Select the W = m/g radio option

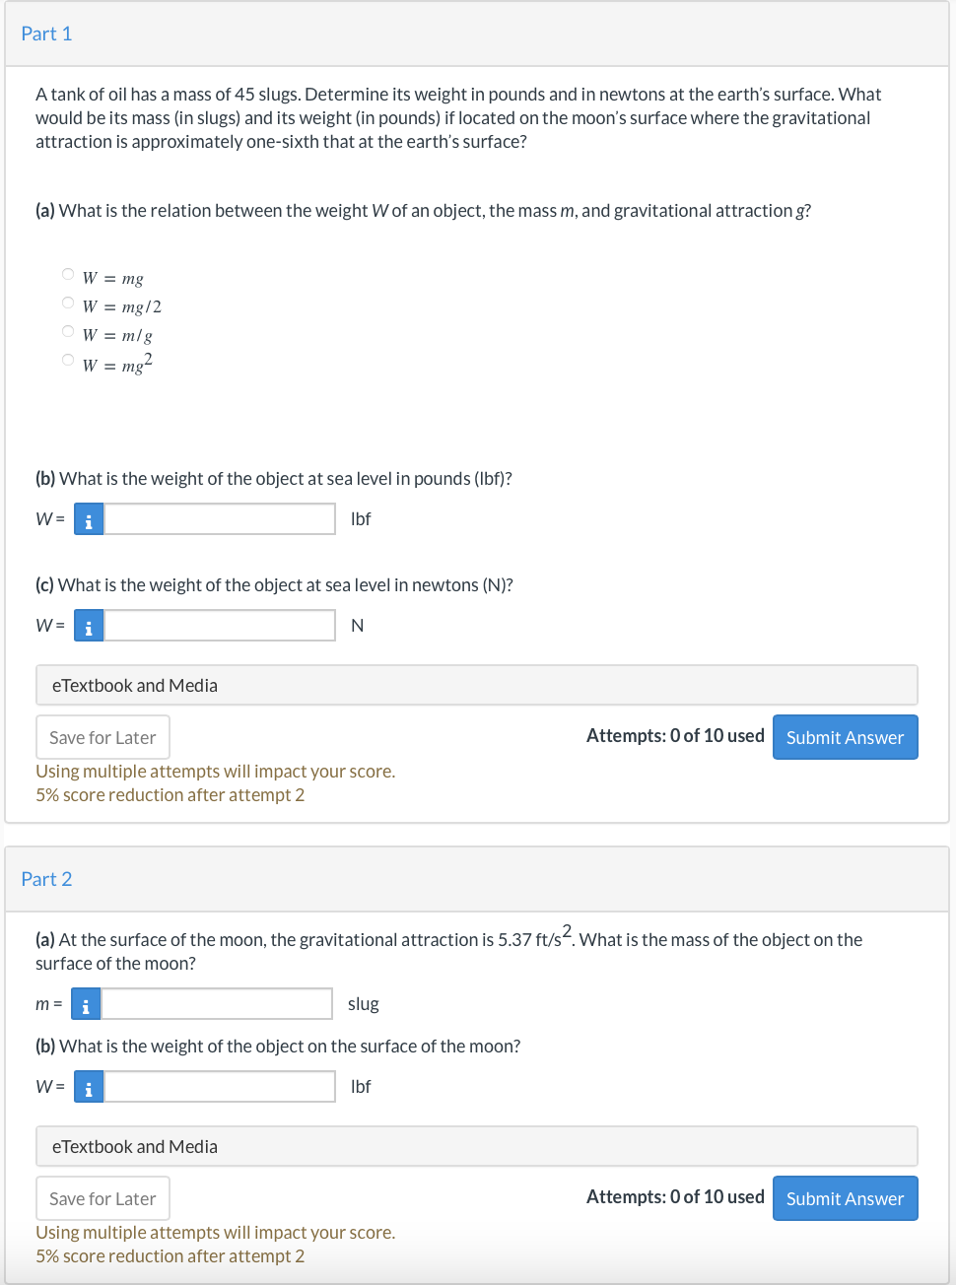click(68, 331)
